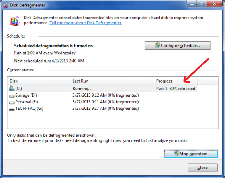Select the Personal (E:) disk row
225x178 pixels.
102,102
